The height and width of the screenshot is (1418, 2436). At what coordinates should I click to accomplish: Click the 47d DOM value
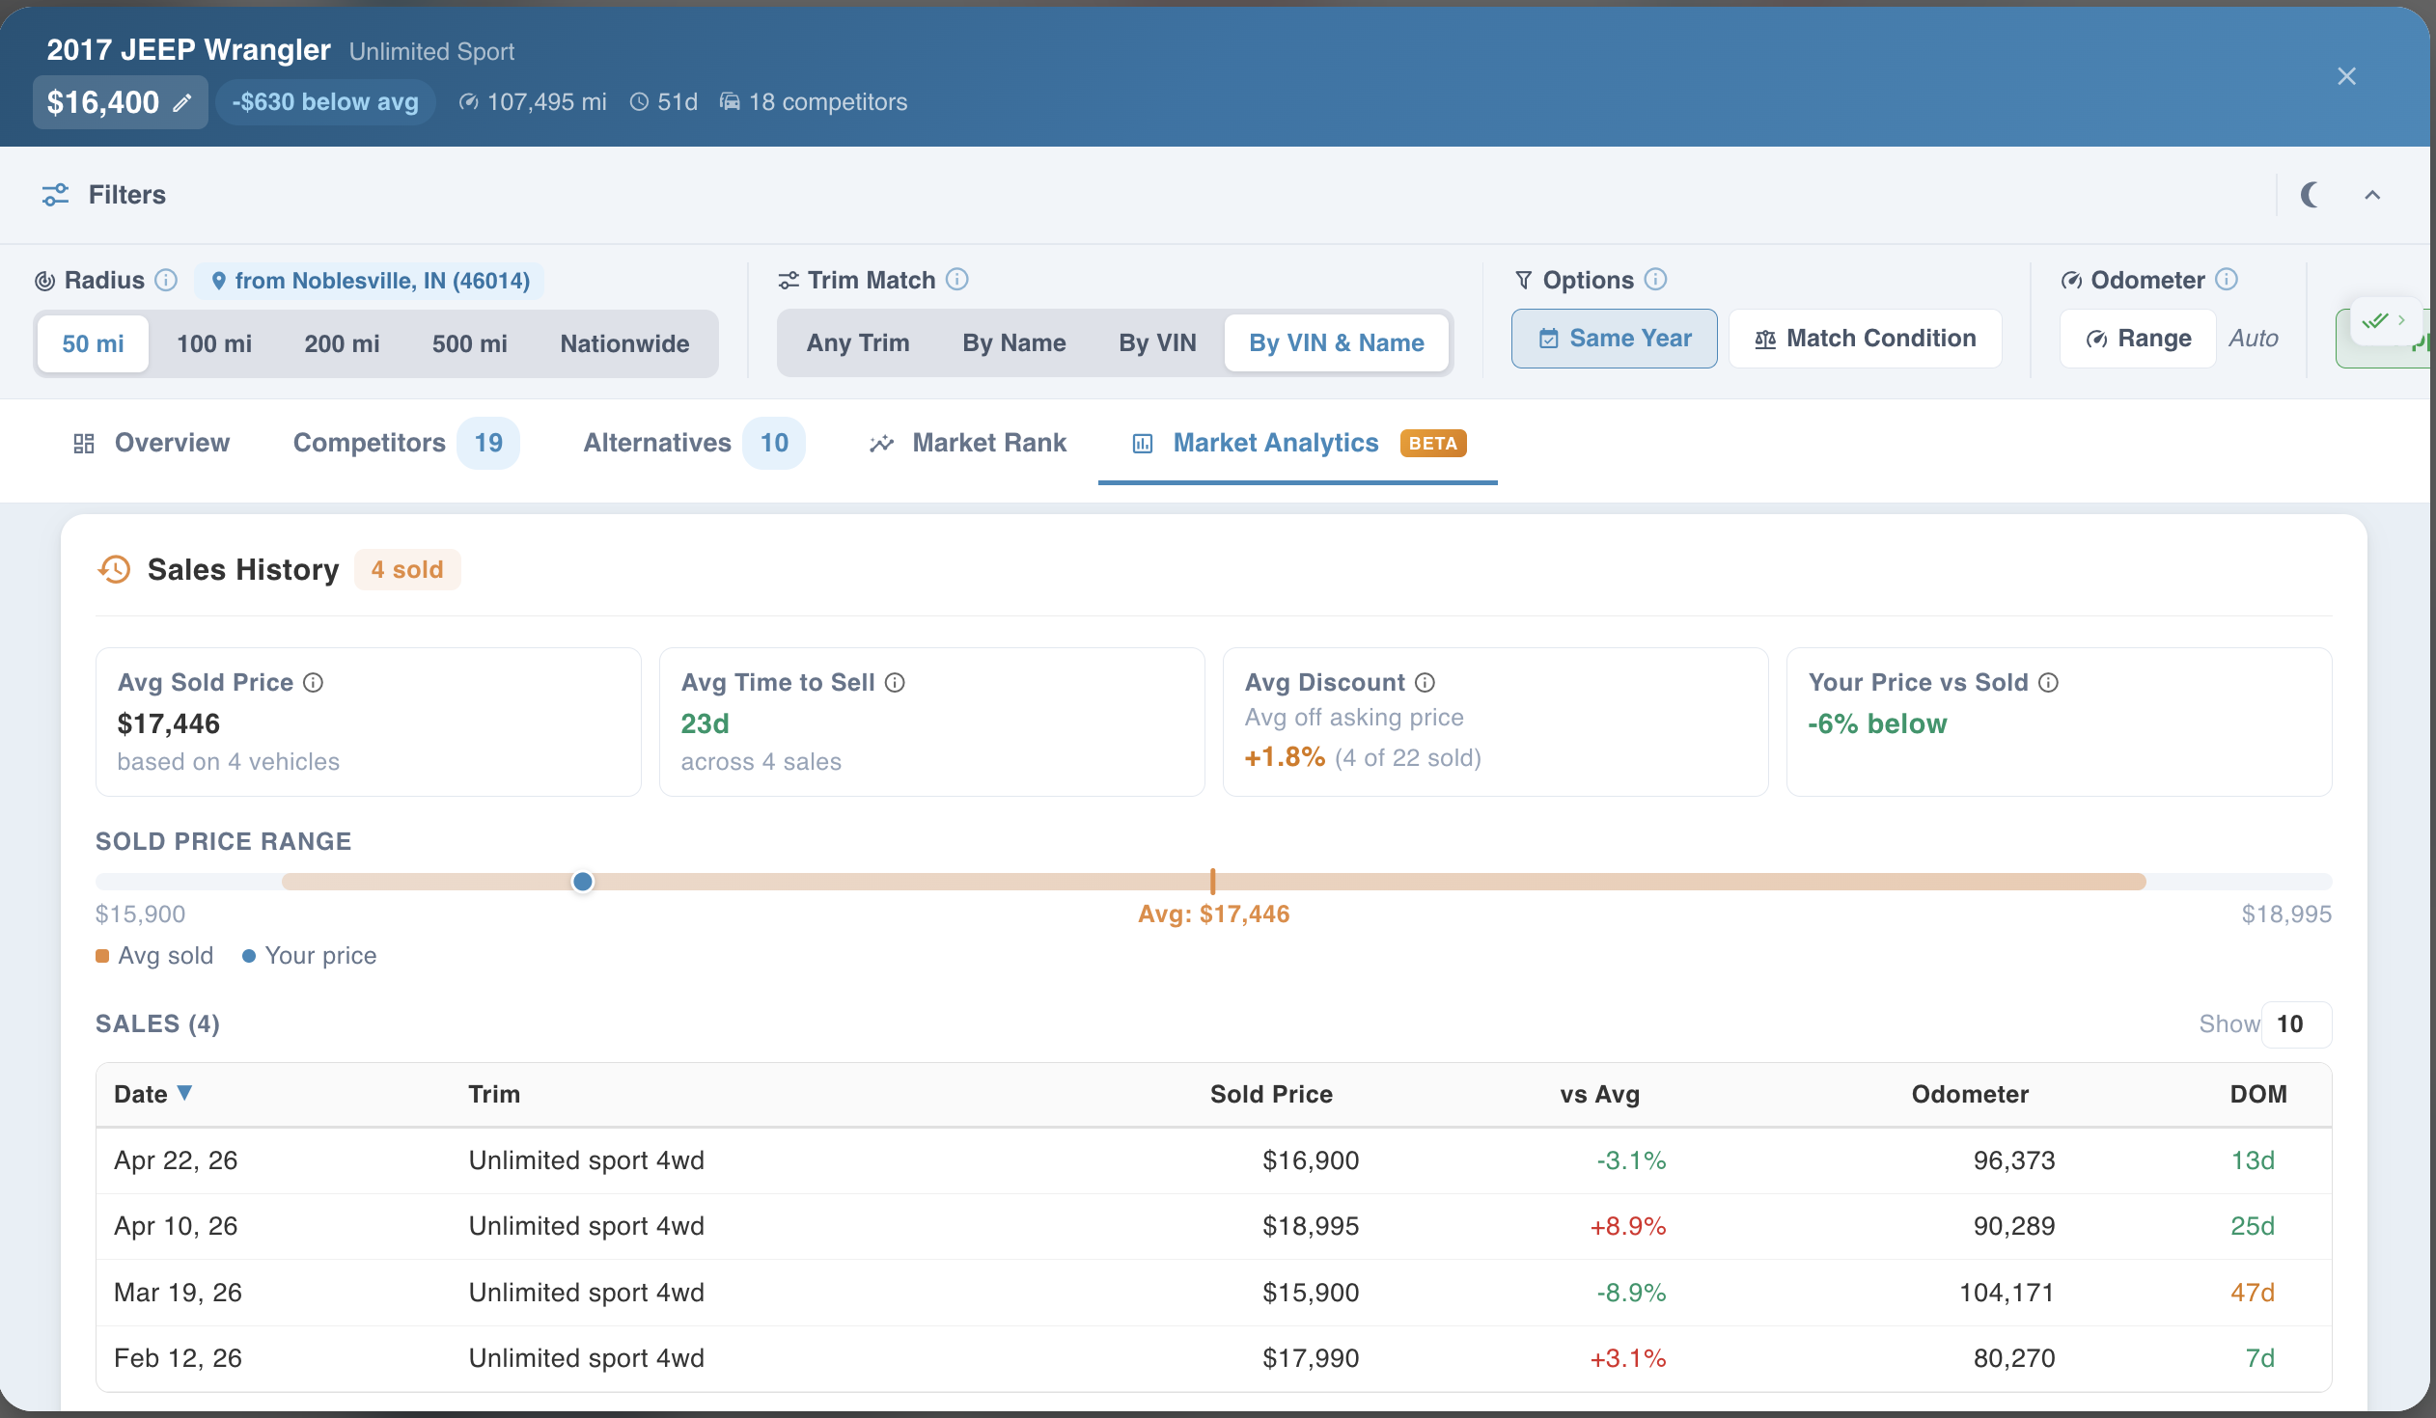click(2252, 1294)
